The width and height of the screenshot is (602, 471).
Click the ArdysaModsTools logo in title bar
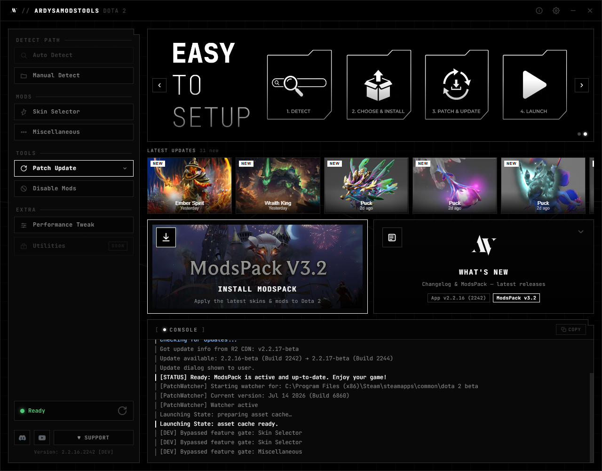tap(14, 10)
